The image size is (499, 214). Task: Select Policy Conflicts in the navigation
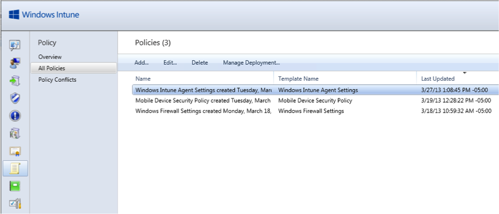pyautogui.click(x=57, y=80)
